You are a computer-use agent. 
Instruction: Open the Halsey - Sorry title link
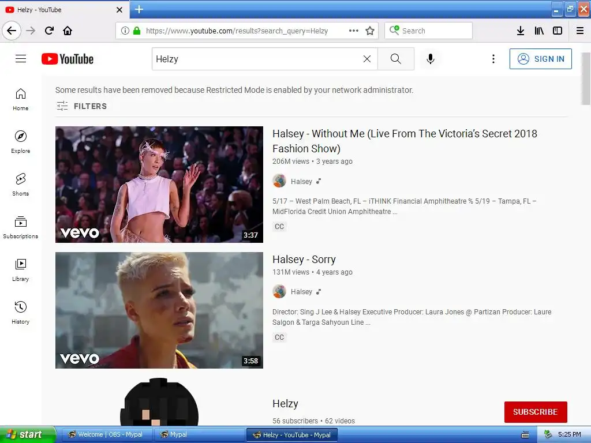[x=304, y=260]
